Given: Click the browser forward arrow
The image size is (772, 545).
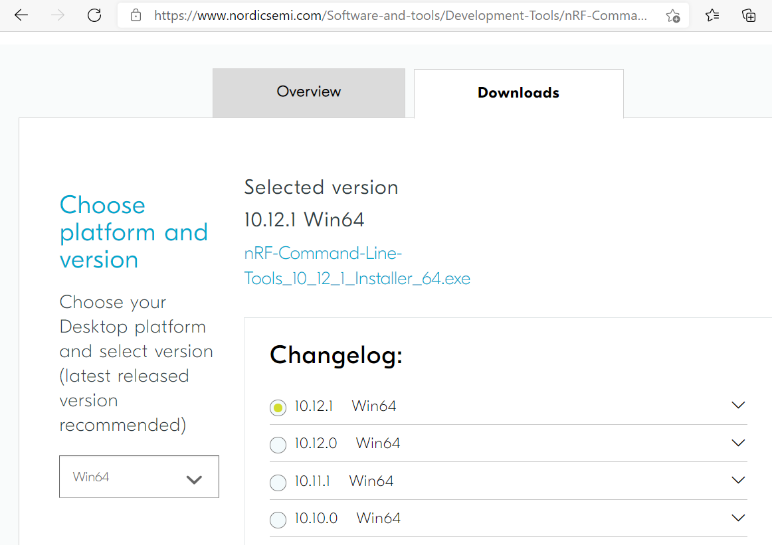Looking at the screenshot, I should [58, 15].
